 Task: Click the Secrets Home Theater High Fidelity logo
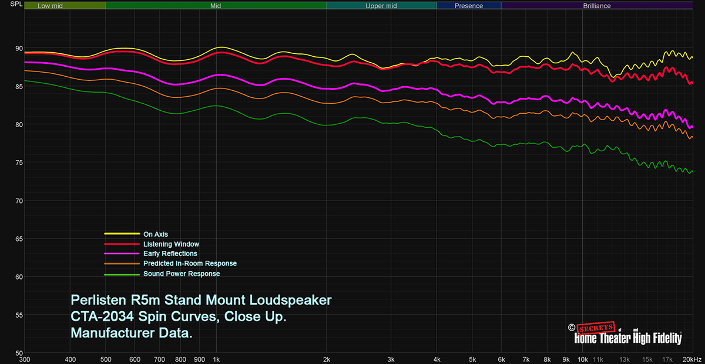[x=627, y=337]
